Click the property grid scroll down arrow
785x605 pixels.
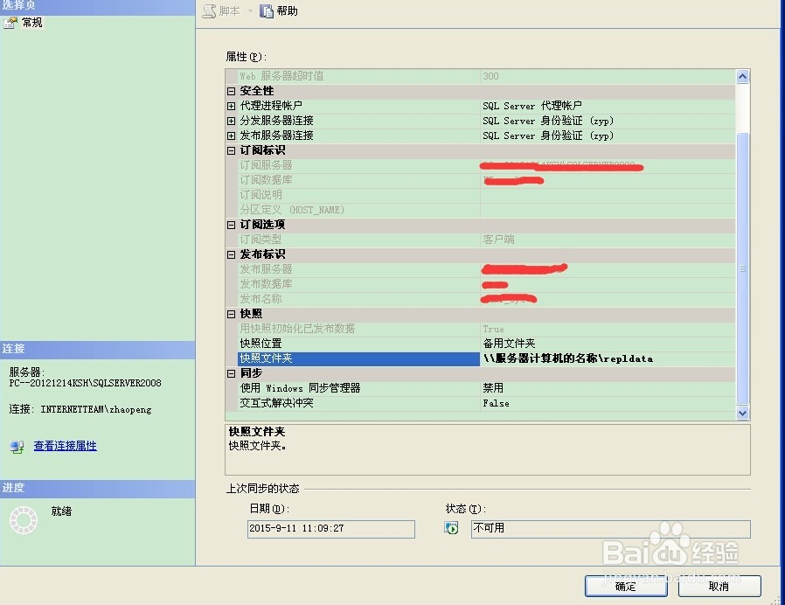(x=742, y=414)
